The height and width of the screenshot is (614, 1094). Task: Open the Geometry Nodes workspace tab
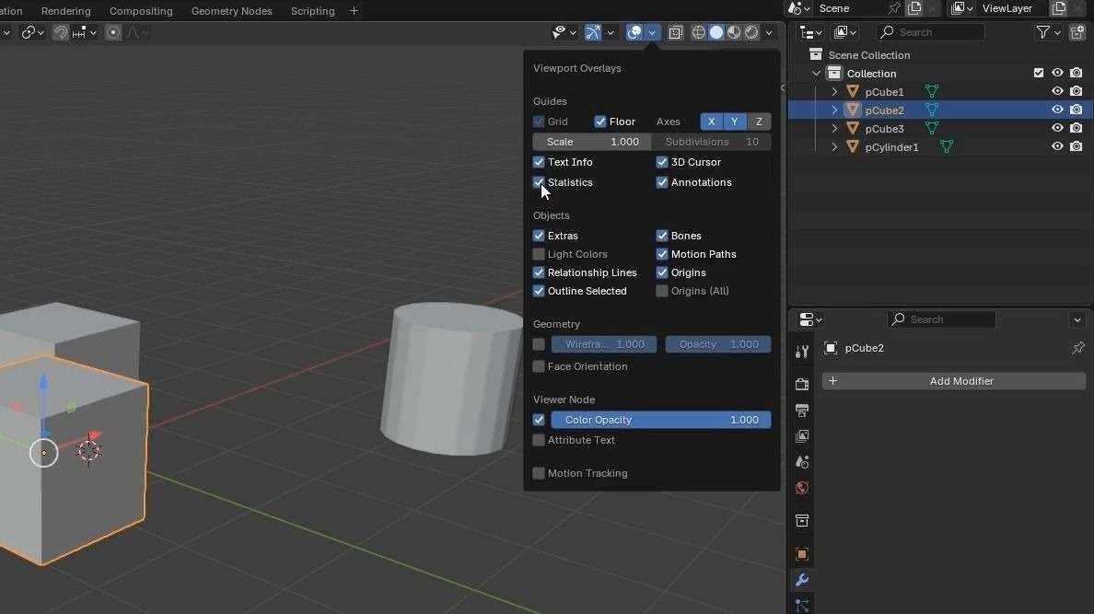(x=232, y=11)
